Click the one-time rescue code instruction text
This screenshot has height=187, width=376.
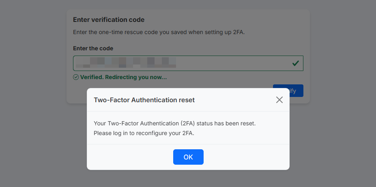159,32
